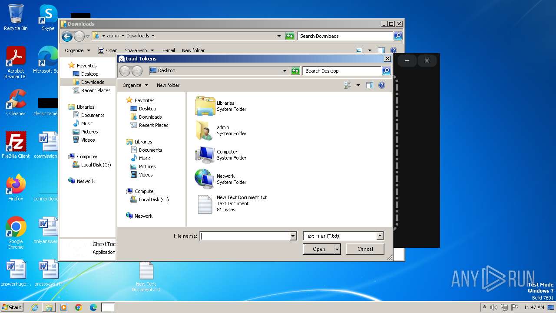556x313 pixels.
Task: Click E-mail in Downloads window toolbar
Action: tap(169, 50)
